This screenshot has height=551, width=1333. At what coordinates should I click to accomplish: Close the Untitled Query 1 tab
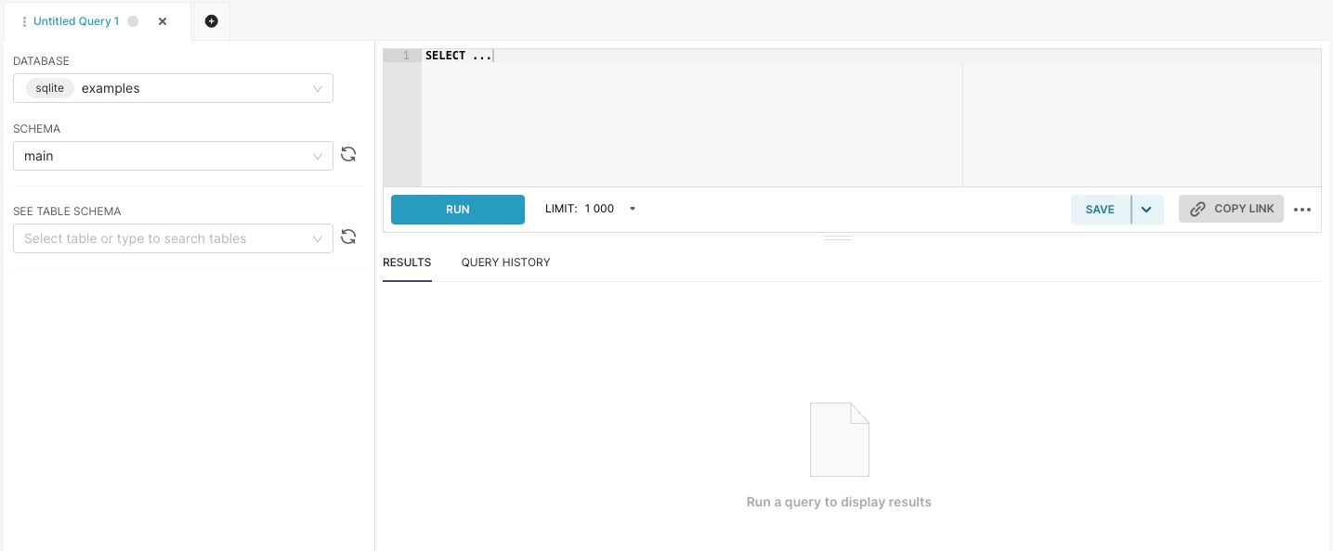coord(163,20)
